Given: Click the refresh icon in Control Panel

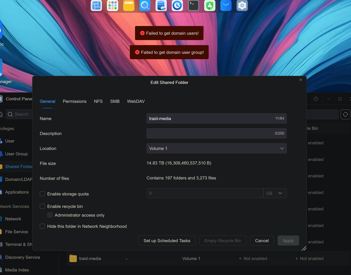Looking at the screenshot, I should (345, 114).
